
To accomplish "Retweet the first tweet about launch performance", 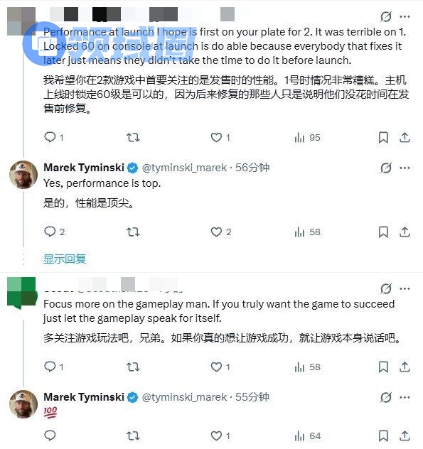I will coord(133,138).
